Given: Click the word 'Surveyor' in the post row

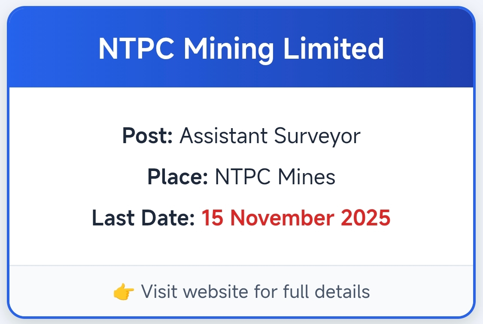Looking at the screenshot, I should (317, 136).
